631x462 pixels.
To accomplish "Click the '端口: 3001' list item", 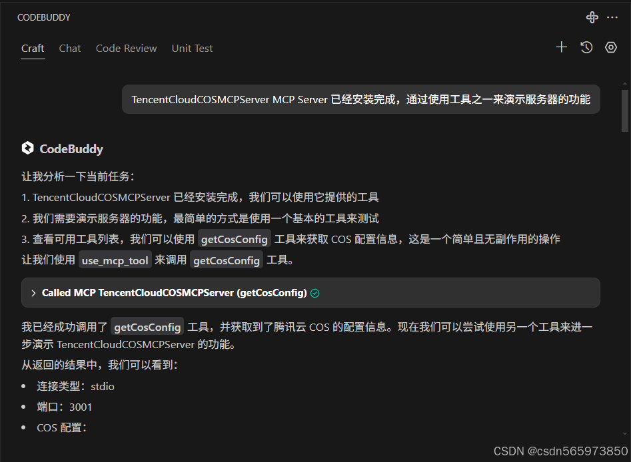I will [65, 407].
